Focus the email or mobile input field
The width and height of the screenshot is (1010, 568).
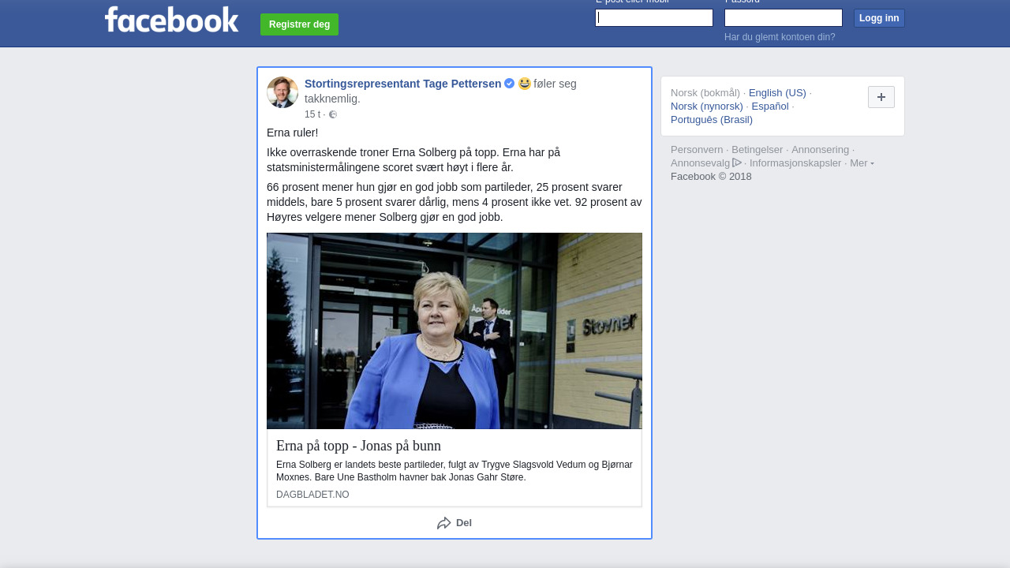click(654, 18)
